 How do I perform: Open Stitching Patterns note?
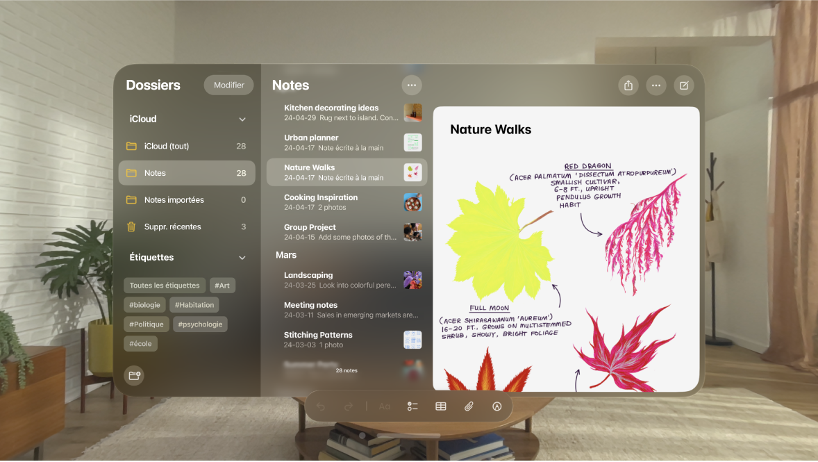[347, 339]
